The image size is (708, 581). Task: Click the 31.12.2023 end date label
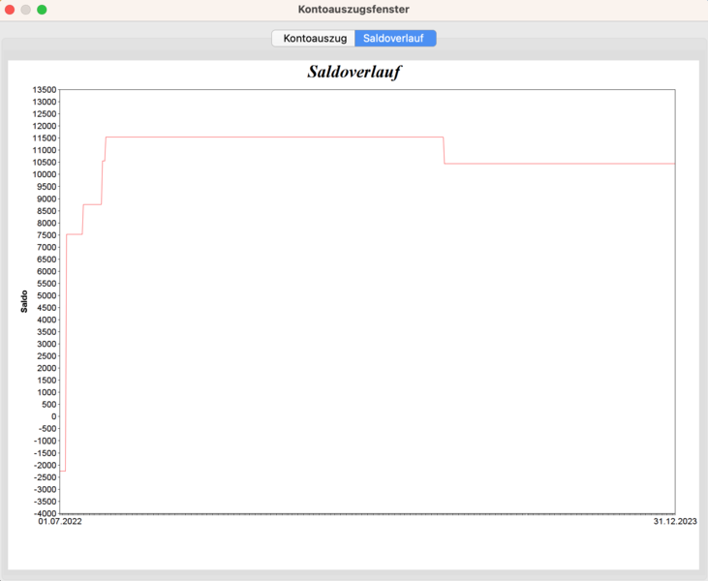click(675, 522)
